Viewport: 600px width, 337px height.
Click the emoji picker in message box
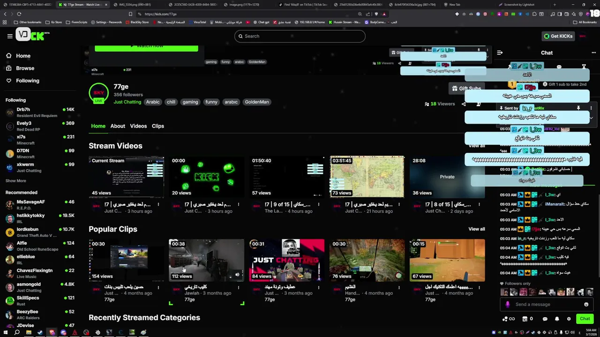(586, 304)
